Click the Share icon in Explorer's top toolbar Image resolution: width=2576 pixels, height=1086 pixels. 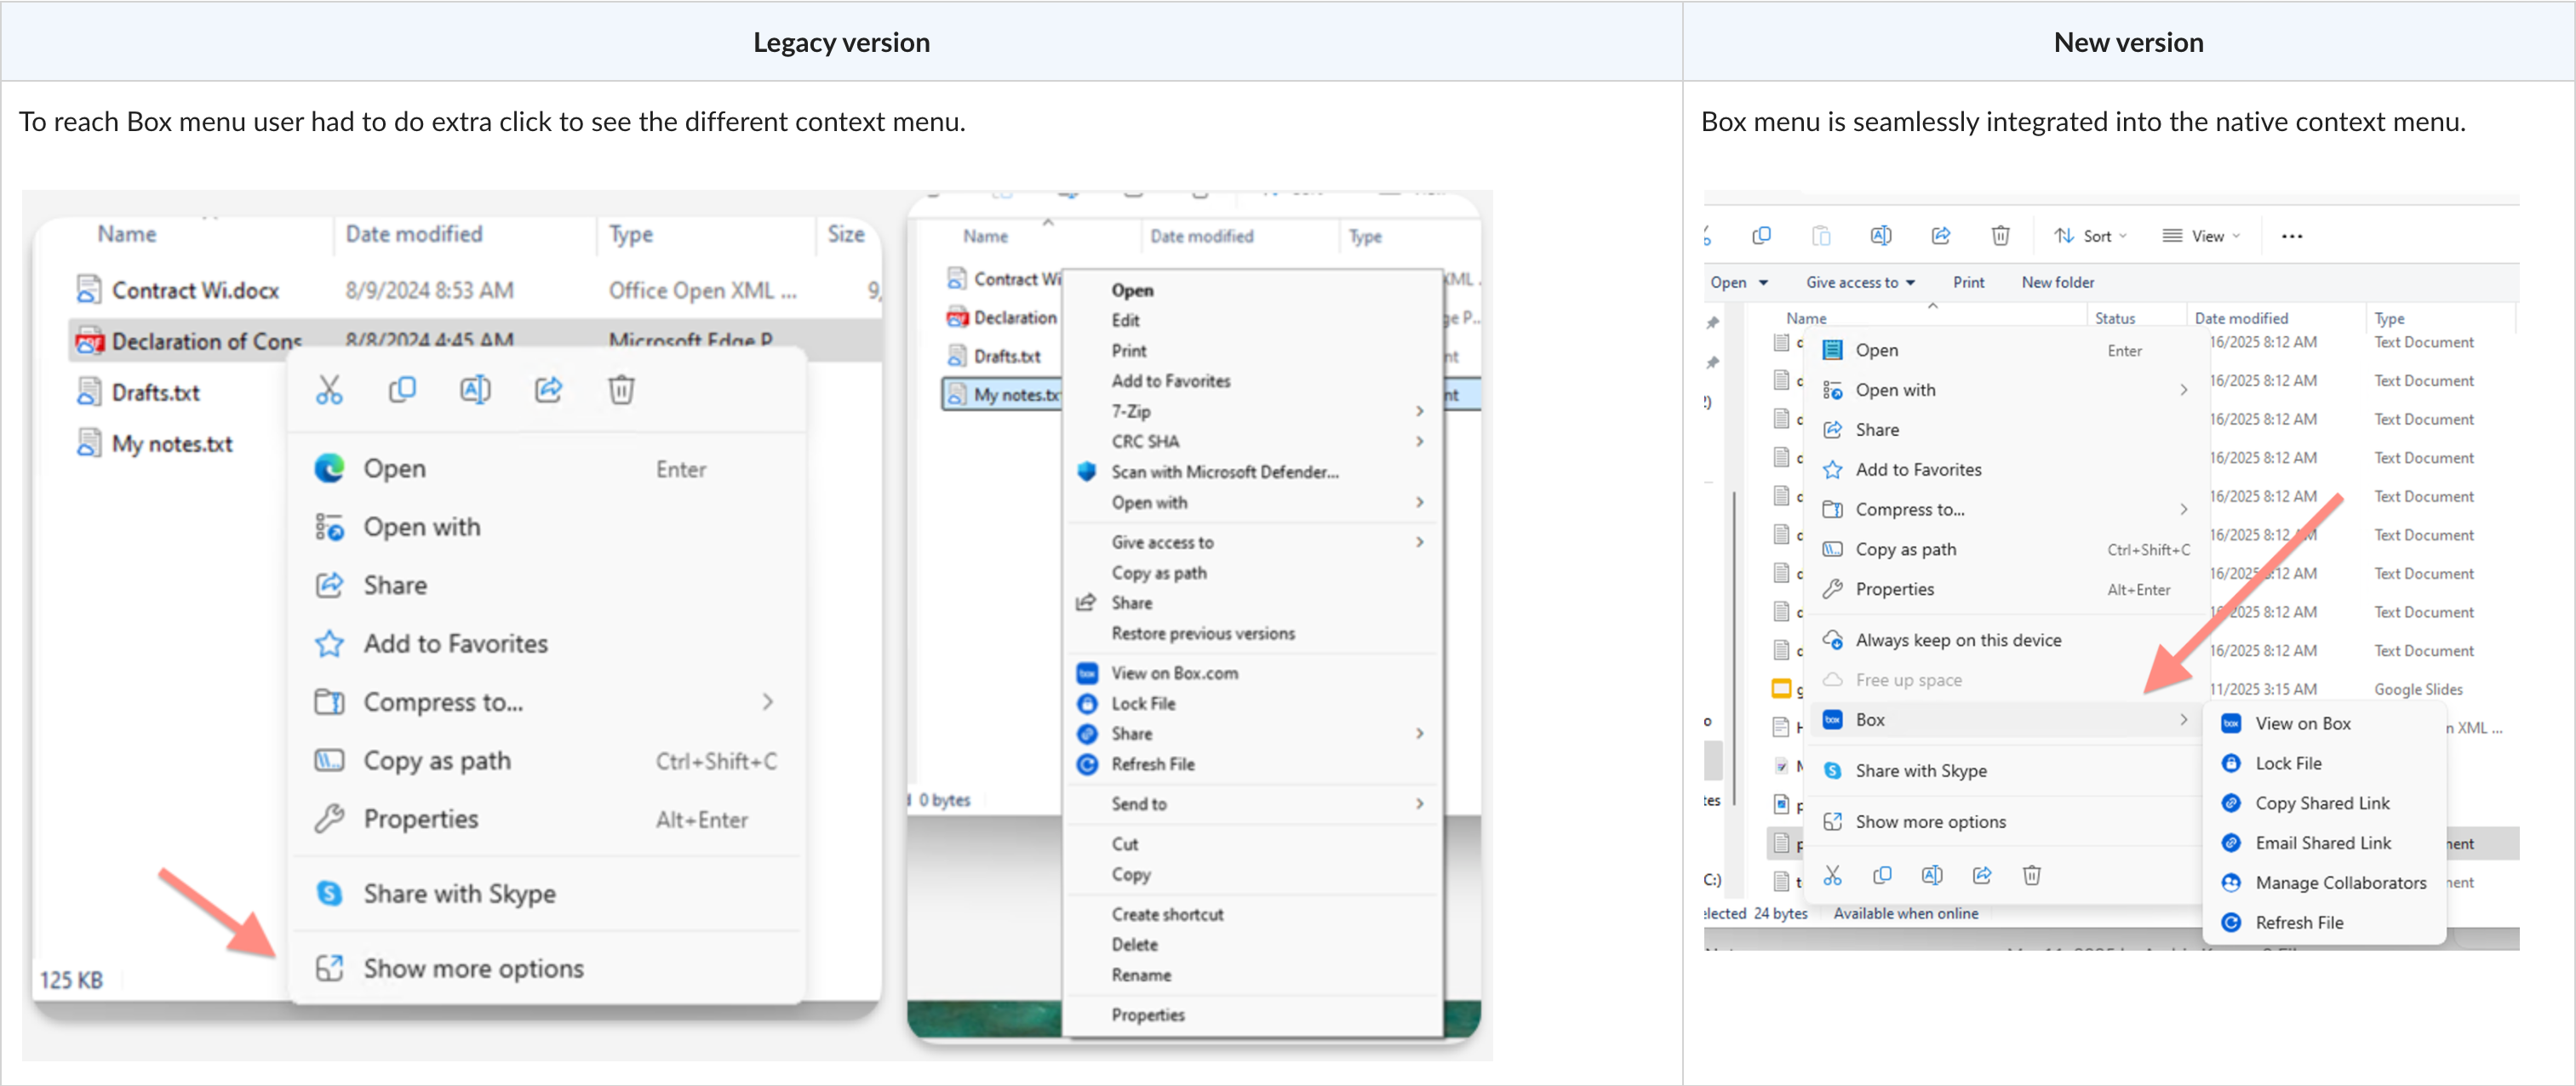(x=1941, y=235)
